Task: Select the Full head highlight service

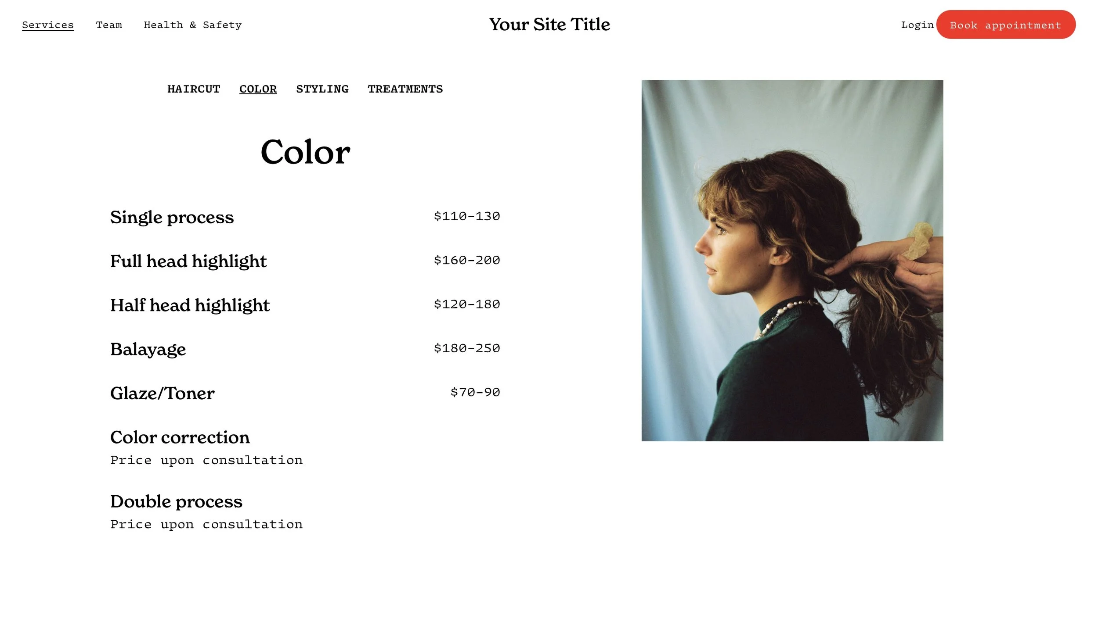Action: point(188,261)
